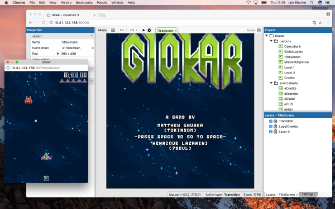Select the MissionObjective layout
Screen dimensions: 335x209
296,62
